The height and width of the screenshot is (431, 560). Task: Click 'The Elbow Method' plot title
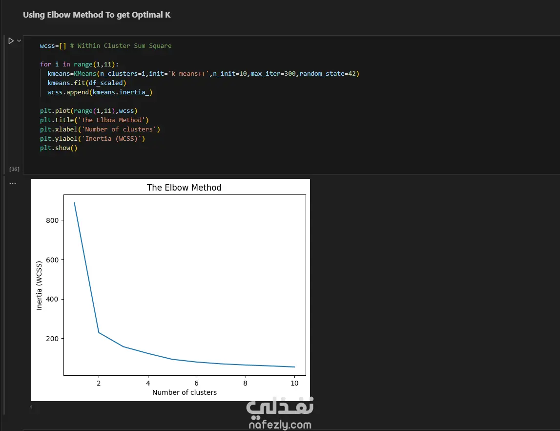click(184, 188)
